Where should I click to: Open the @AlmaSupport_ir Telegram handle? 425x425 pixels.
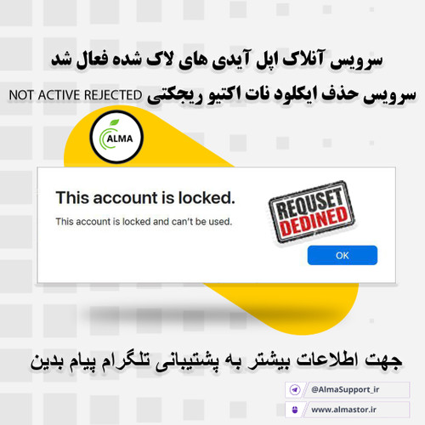pos(345,389)
